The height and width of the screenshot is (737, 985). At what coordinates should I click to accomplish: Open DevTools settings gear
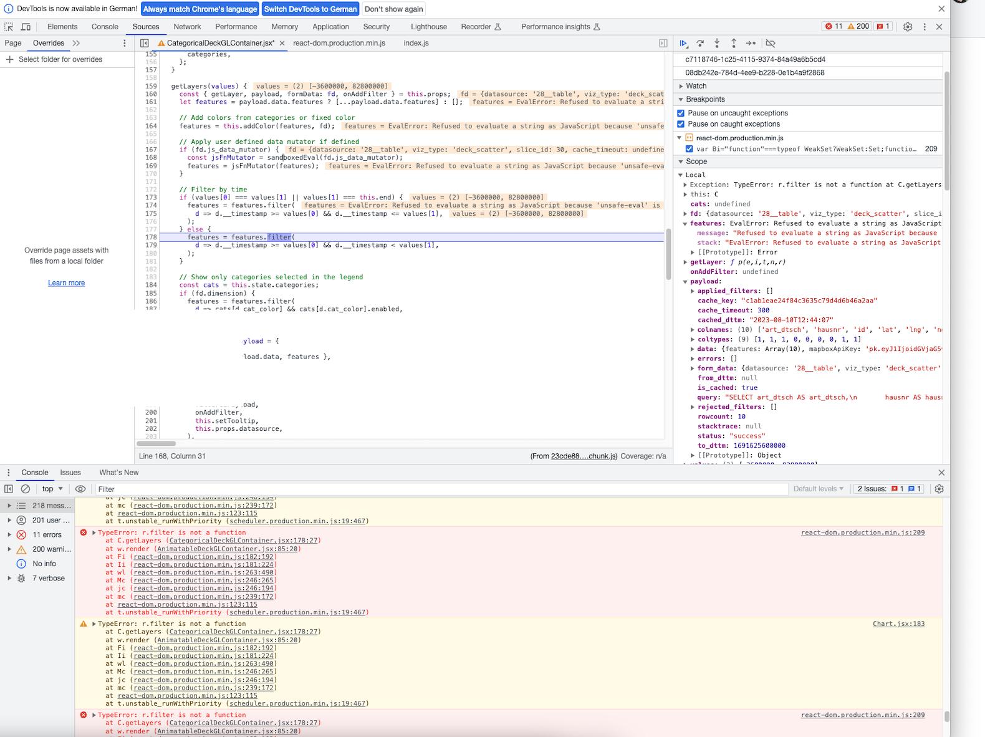(x=908, y=27)
